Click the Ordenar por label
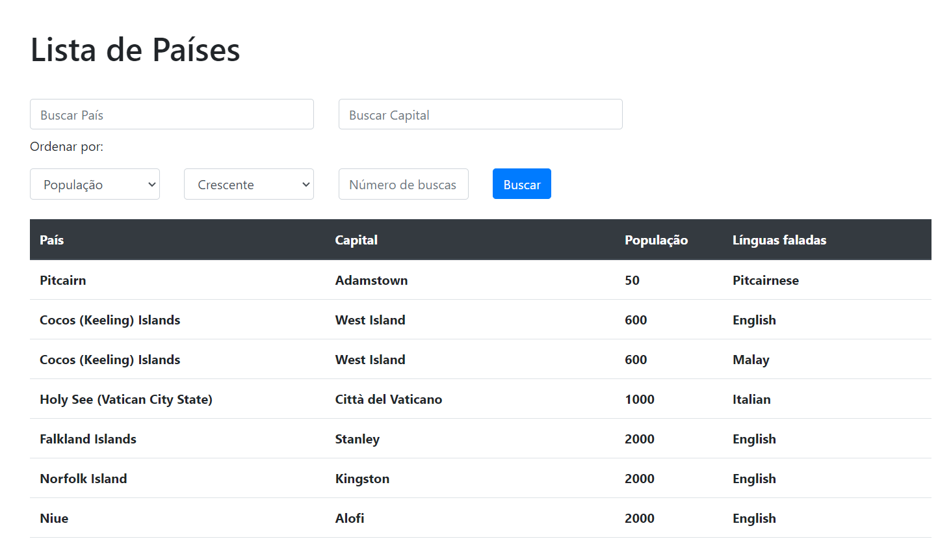 tap(67, 147)
